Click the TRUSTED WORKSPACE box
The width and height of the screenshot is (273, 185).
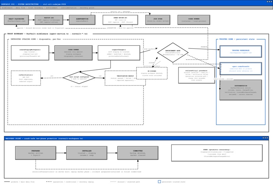[x=240, y=52]
